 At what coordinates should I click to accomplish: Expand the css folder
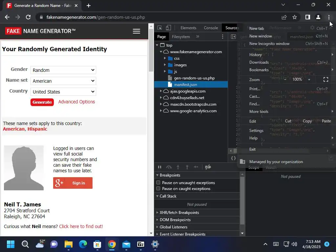[x=165, y=58]
